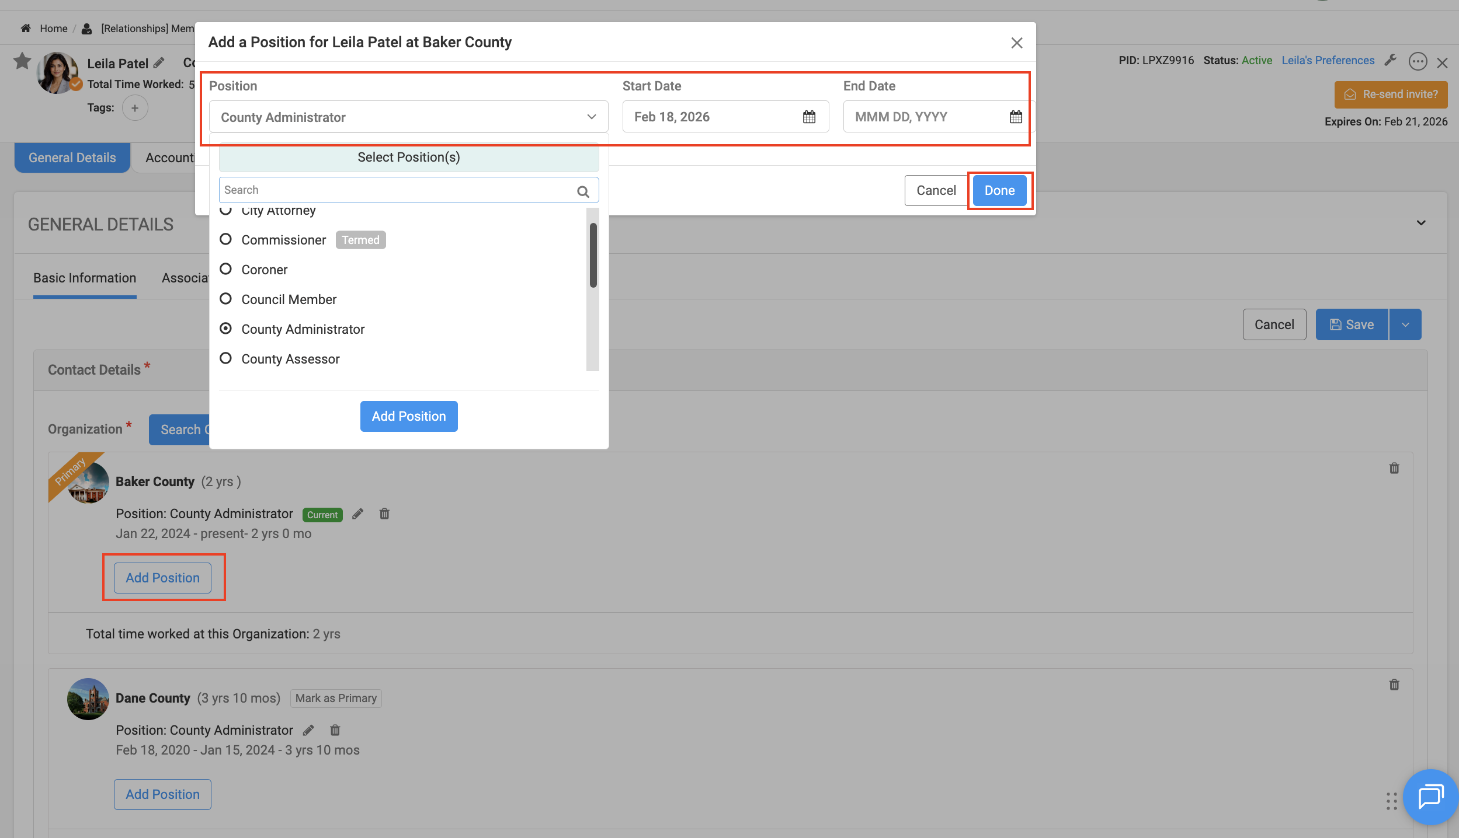
Task: Open the Save button dropdown arrow
Action: [x=1405, y=324]
